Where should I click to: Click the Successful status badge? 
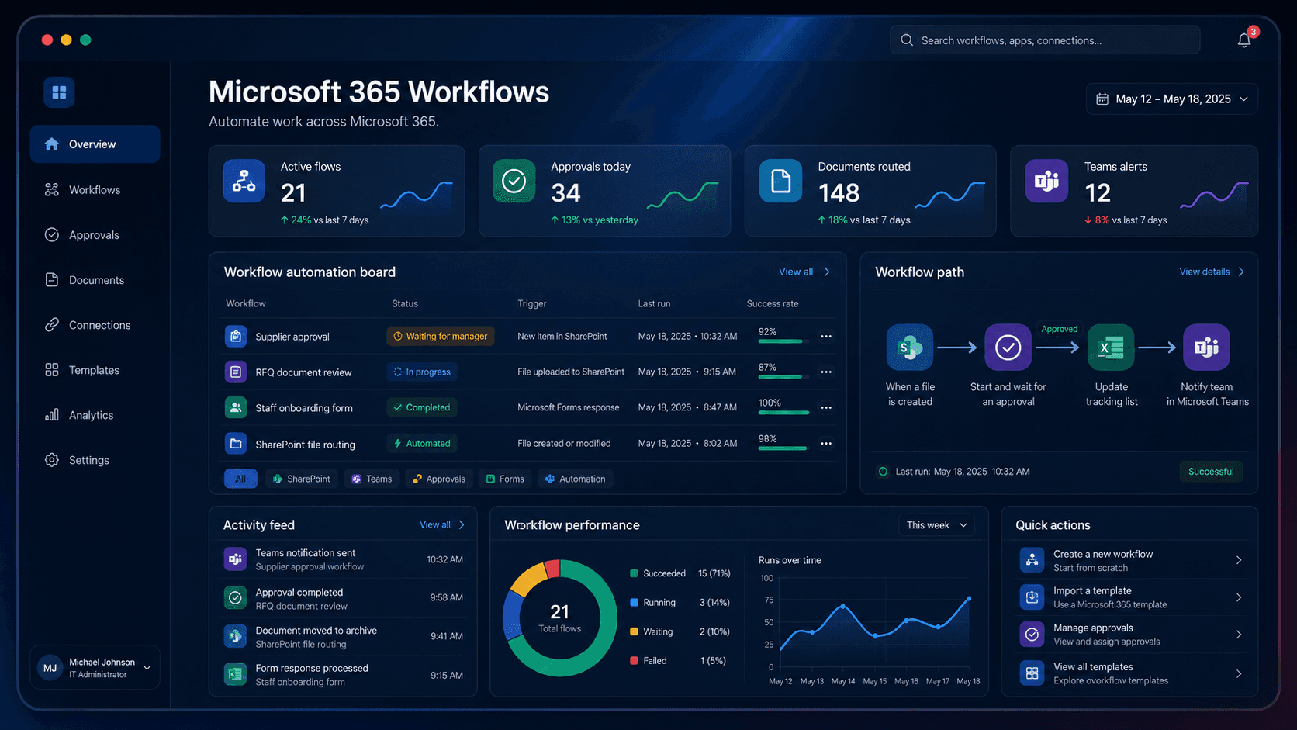[1211, 472]
